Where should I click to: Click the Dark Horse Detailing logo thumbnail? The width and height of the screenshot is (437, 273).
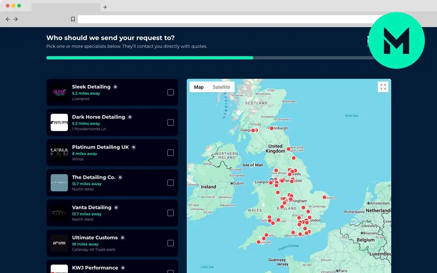coord(59,122)
